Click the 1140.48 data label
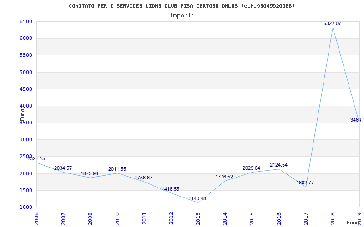 tap(197, 198)
